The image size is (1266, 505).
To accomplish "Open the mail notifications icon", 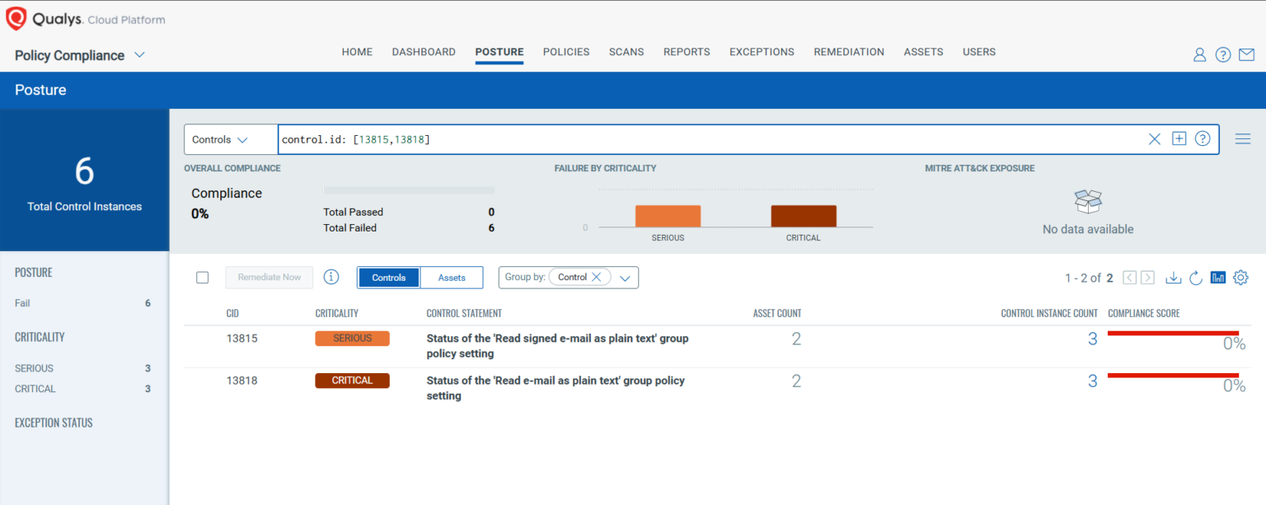I will (x=1246, y=55).
